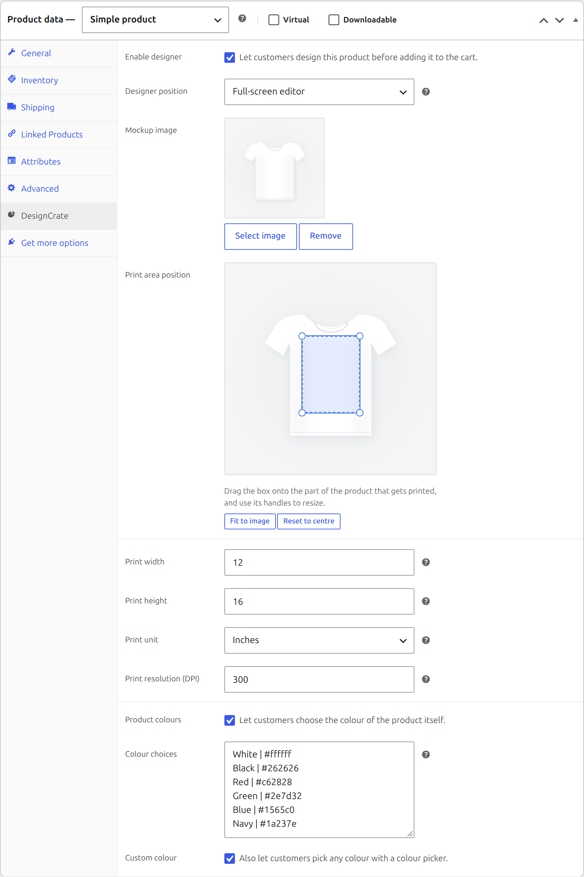
Task: Click the plug icon beside Get more options
Action: 12,242
